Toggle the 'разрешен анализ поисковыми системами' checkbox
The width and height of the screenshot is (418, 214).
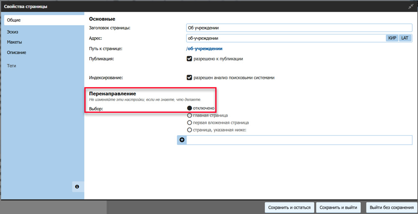pos(189,78)
